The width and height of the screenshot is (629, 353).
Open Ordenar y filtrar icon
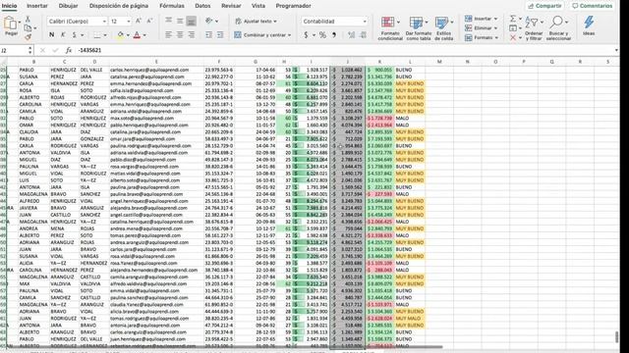pos(532,22)
